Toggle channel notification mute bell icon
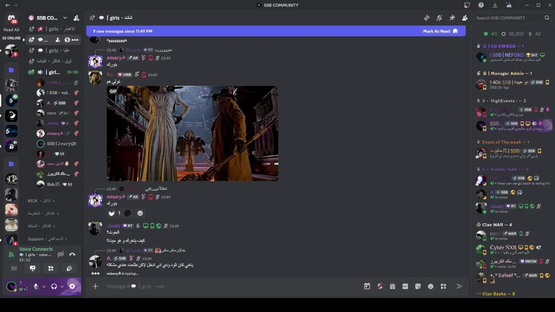The height and width of the screenshot is (312, 555). click(x=439, y=18)
